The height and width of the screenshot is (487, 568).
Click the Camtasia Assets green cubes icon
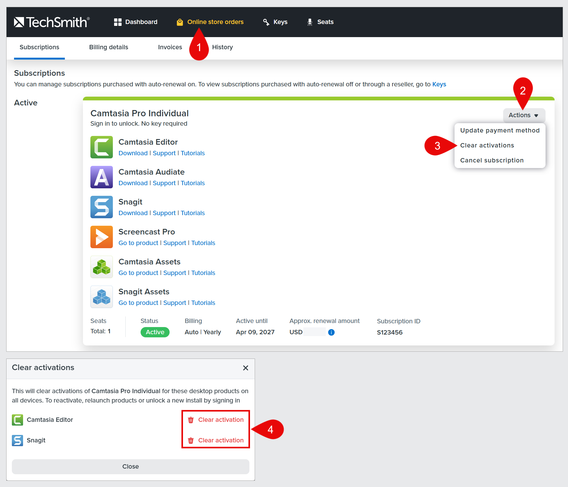[x=102, y=267]
